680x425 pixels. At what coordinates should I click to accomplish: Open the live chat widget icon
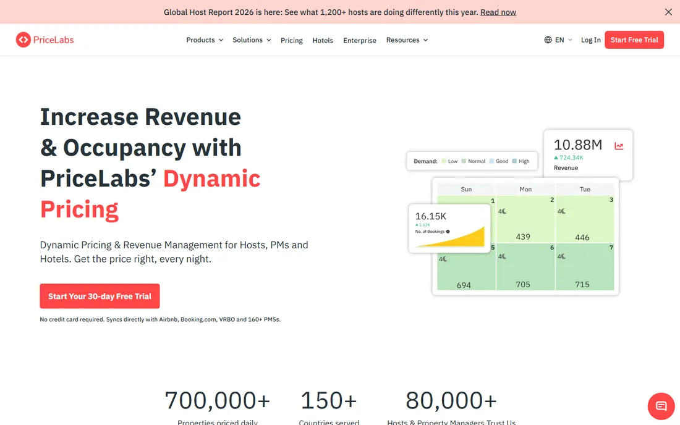(661, 406)
